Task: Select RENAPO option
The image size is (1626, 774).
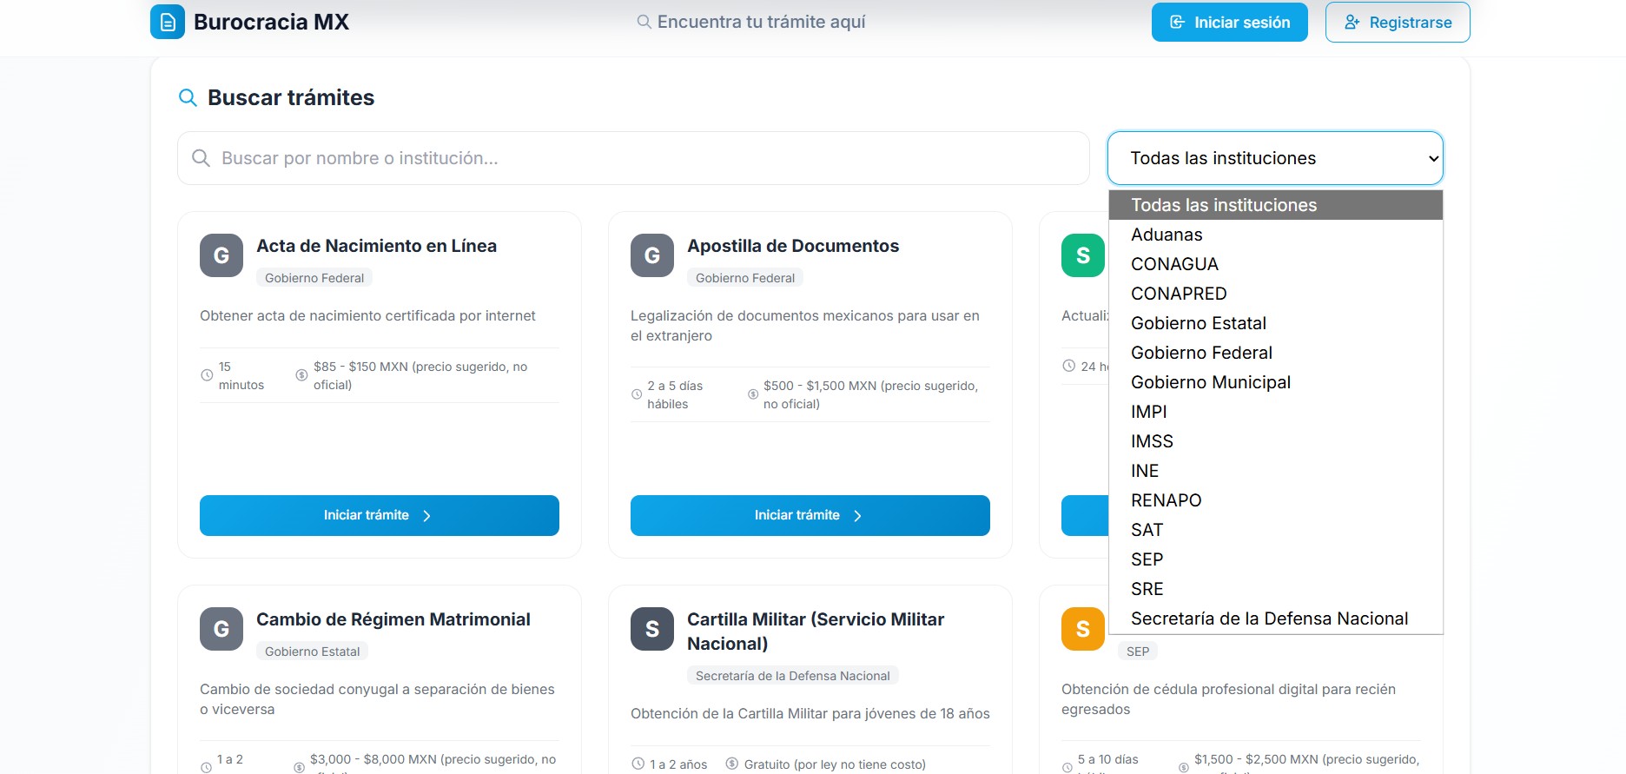Action: 1276,500
